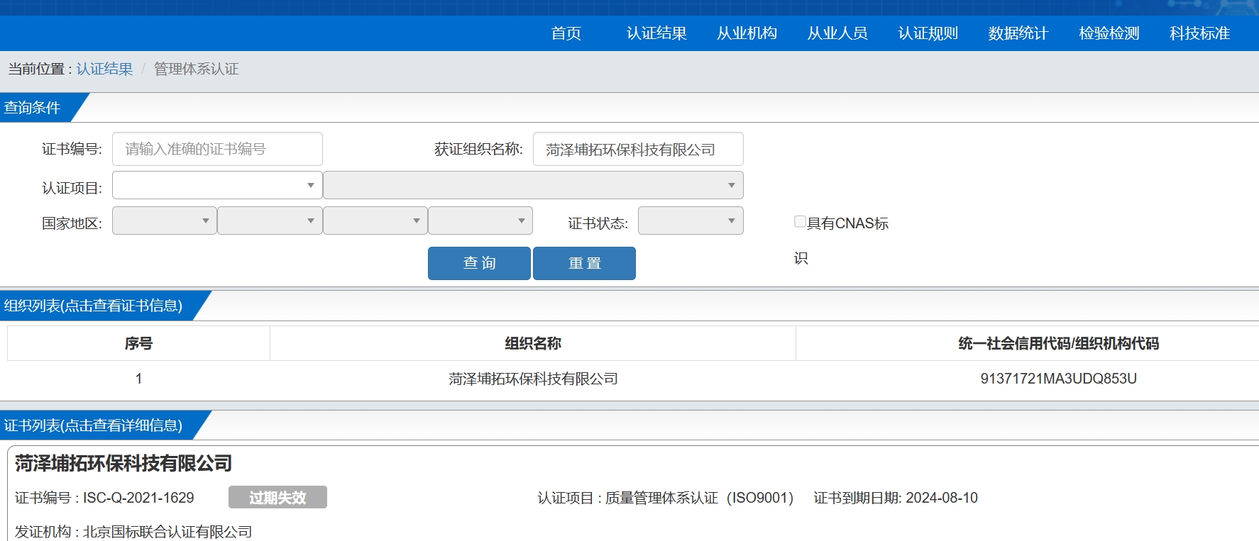Click the 证书编号 input field
The width and height of the screenshot is (1259, 541).
point(217,149)
